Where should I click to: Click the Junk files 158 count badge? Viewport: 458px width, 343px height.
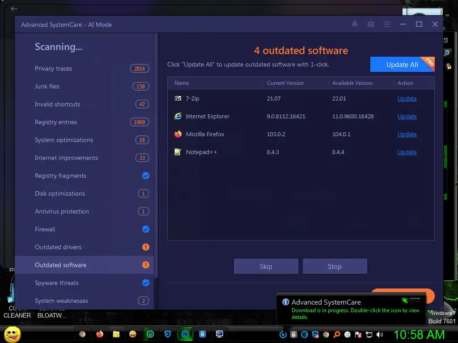click(141, 86)
